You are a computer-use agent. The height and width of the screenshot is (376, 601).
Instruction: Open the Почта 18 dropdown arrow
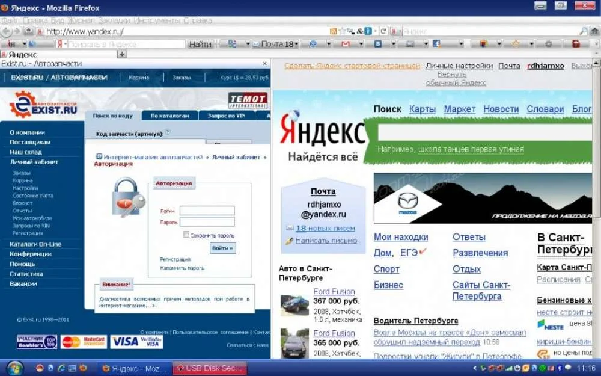[x=296, y=44]
